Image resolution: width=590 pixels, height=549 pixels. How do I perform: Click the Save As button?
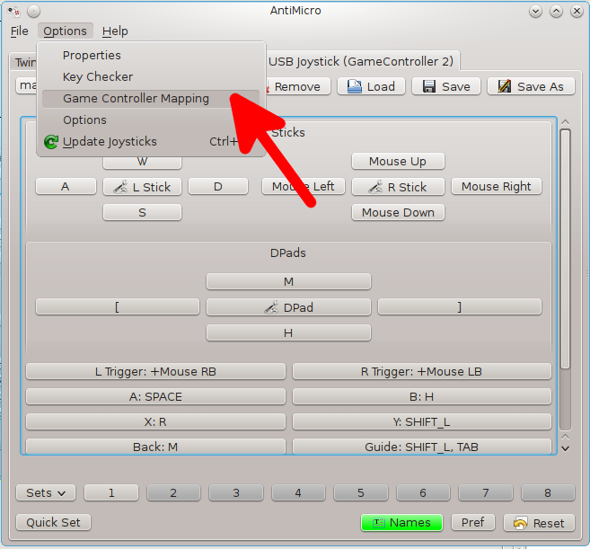pos(531,86)
